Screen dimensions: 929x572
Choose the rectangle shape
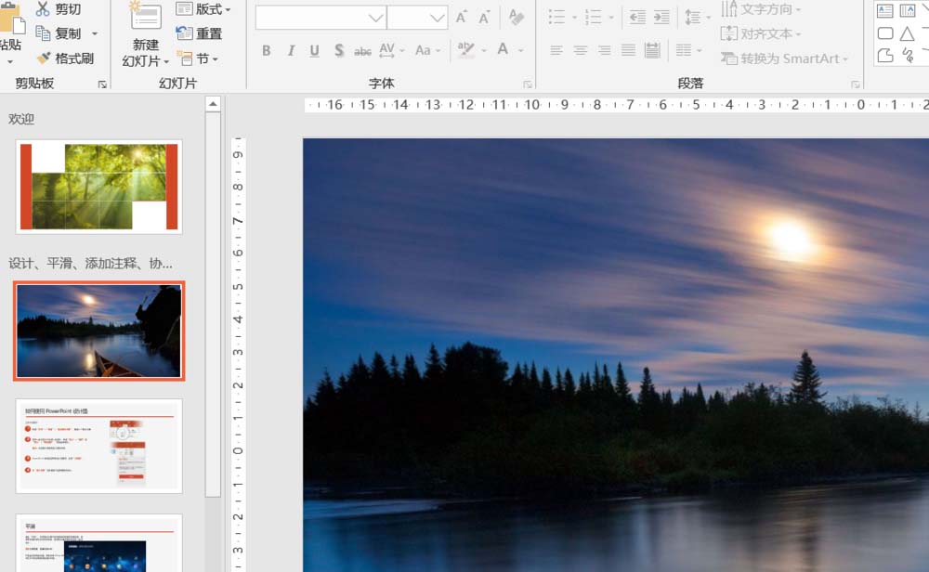tap(885, 33)
